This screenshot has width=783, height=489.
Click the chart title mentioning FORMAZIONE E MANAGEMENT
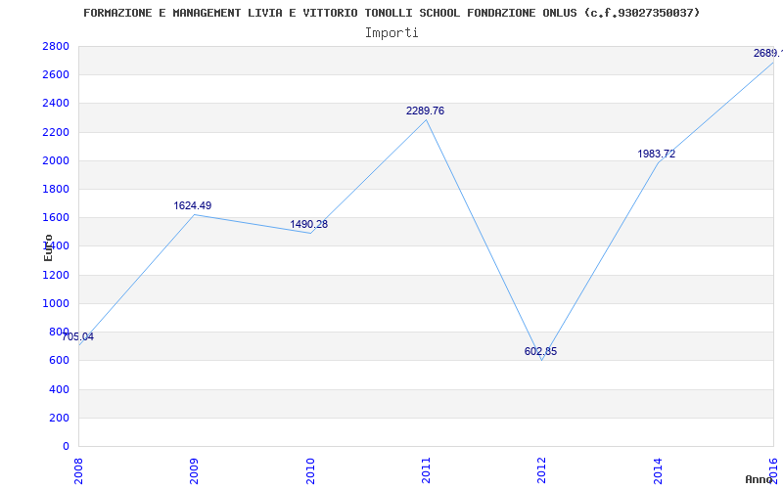391,13
